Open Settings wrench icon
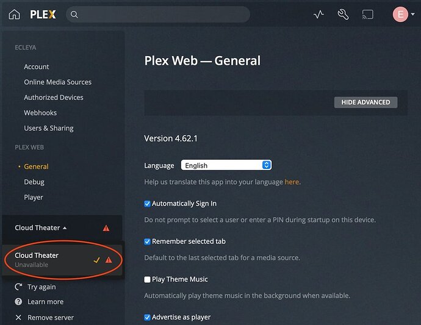421x325 pixels. coord(343,15)
